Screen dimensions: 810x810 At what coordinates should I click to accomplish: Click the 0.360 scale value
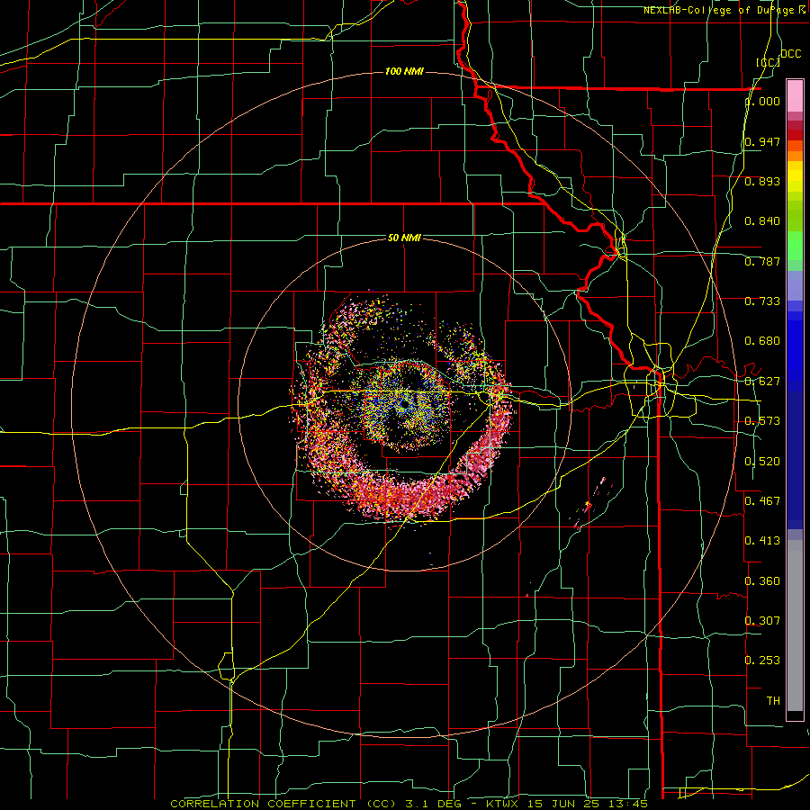[x=762, y=580]
